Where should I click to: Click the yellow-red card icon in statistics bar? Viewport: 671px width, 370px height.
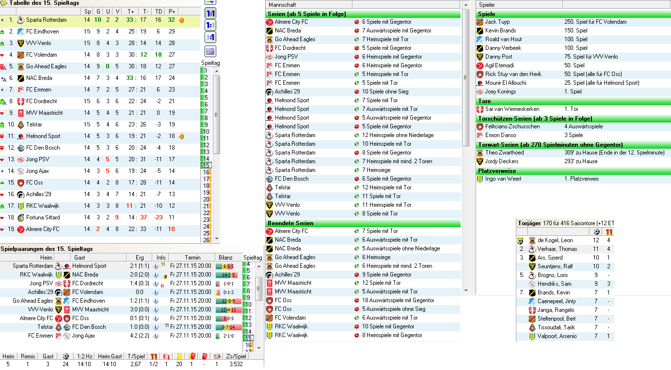[192, 356]
